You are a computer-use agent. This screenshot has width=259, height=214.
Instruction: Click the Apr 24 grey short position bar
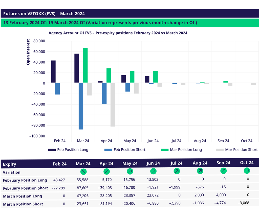click(113, 105)
